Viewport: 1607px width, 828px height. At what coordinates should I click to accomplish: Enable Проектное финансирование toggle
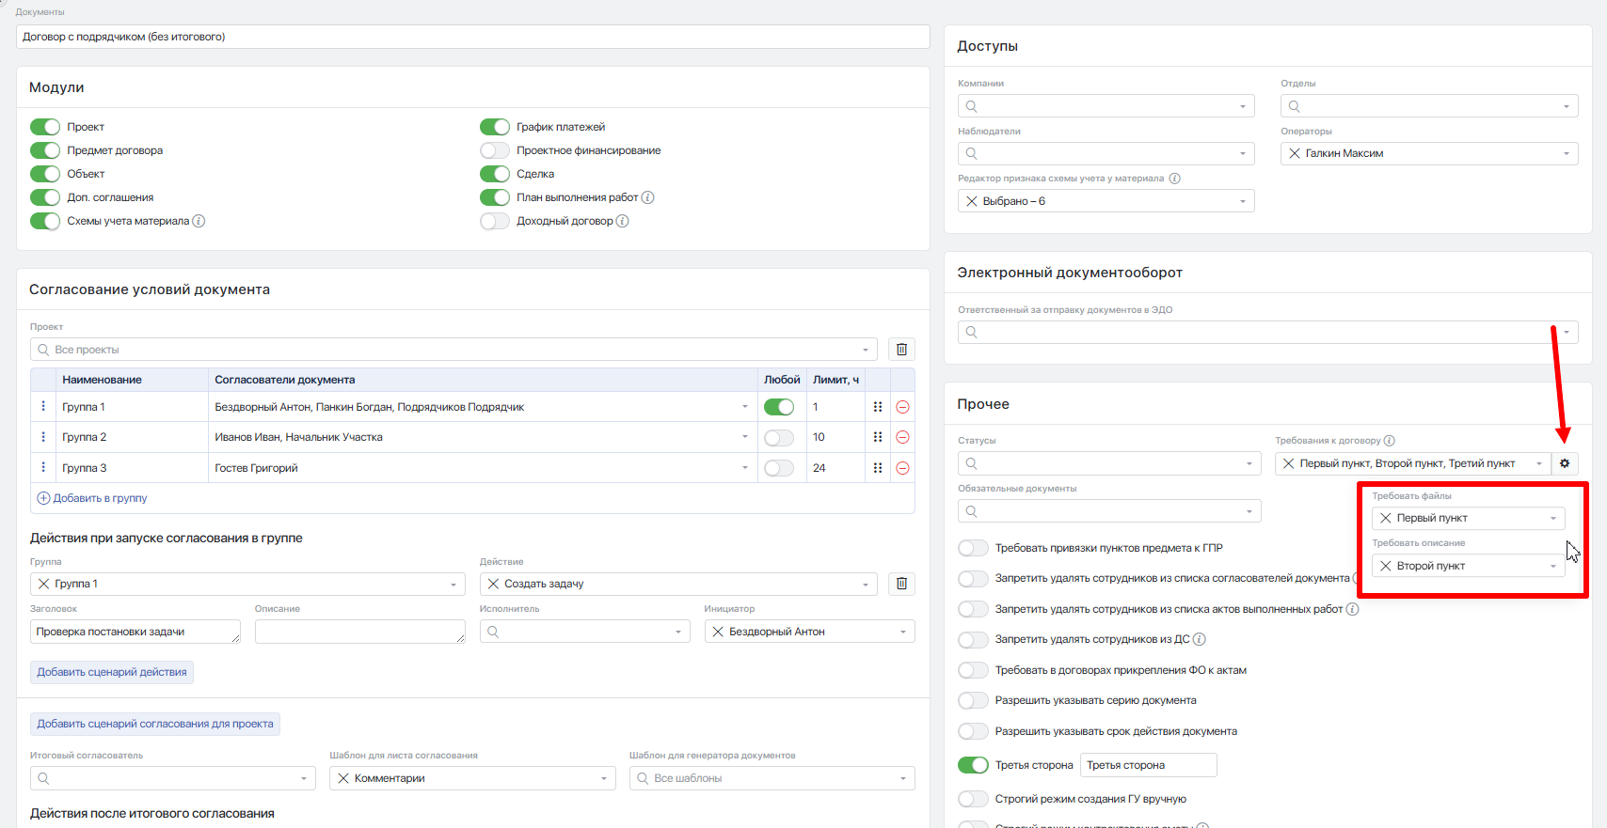pos(495,150)
